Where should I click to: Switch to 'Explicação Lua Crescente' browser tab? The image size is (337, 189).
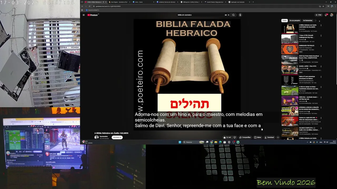[x=240, y=2]
